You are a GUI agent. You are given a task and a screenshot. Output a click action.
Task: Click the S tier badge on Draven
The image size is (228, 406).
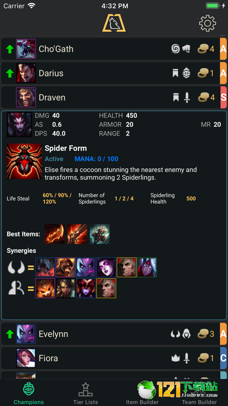click(x=223, y=97)
